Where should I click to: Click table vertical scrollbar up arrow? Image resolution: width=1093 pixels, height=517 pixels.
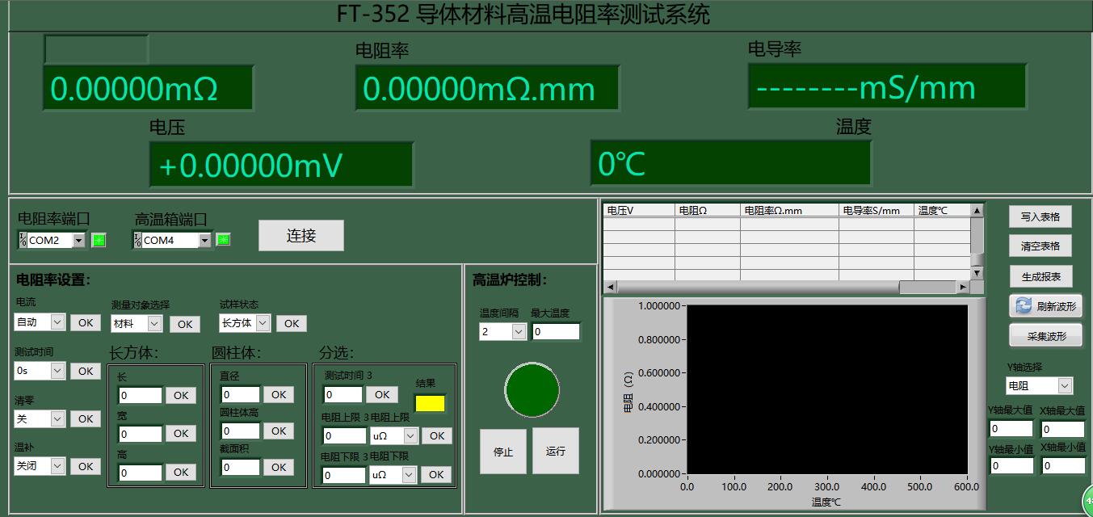(x=977, y=211)
